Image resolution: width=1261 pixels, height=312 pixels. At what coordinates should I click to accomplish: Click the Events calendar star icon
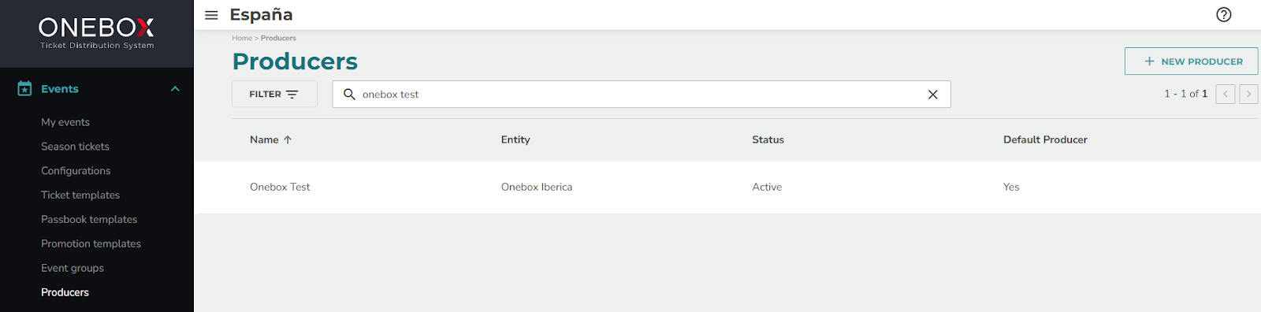click(24, 88)
